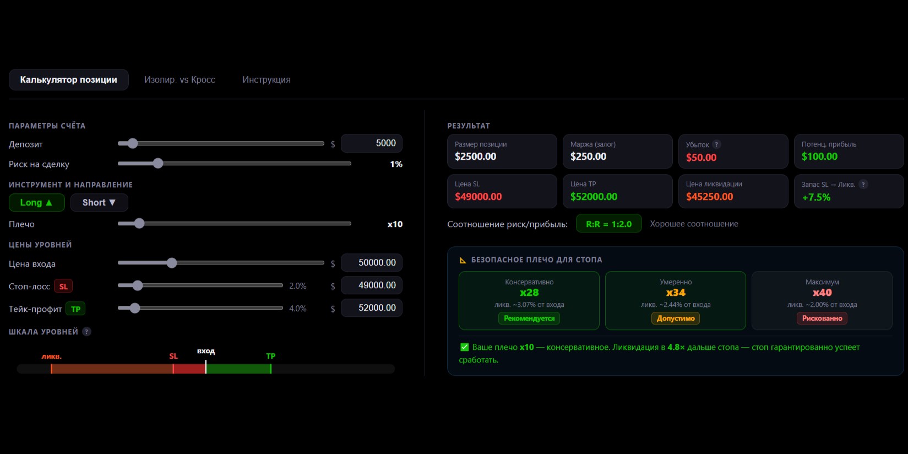Focus the Депозит input showing 5000
908x454 pixels.
coord(372,143)
